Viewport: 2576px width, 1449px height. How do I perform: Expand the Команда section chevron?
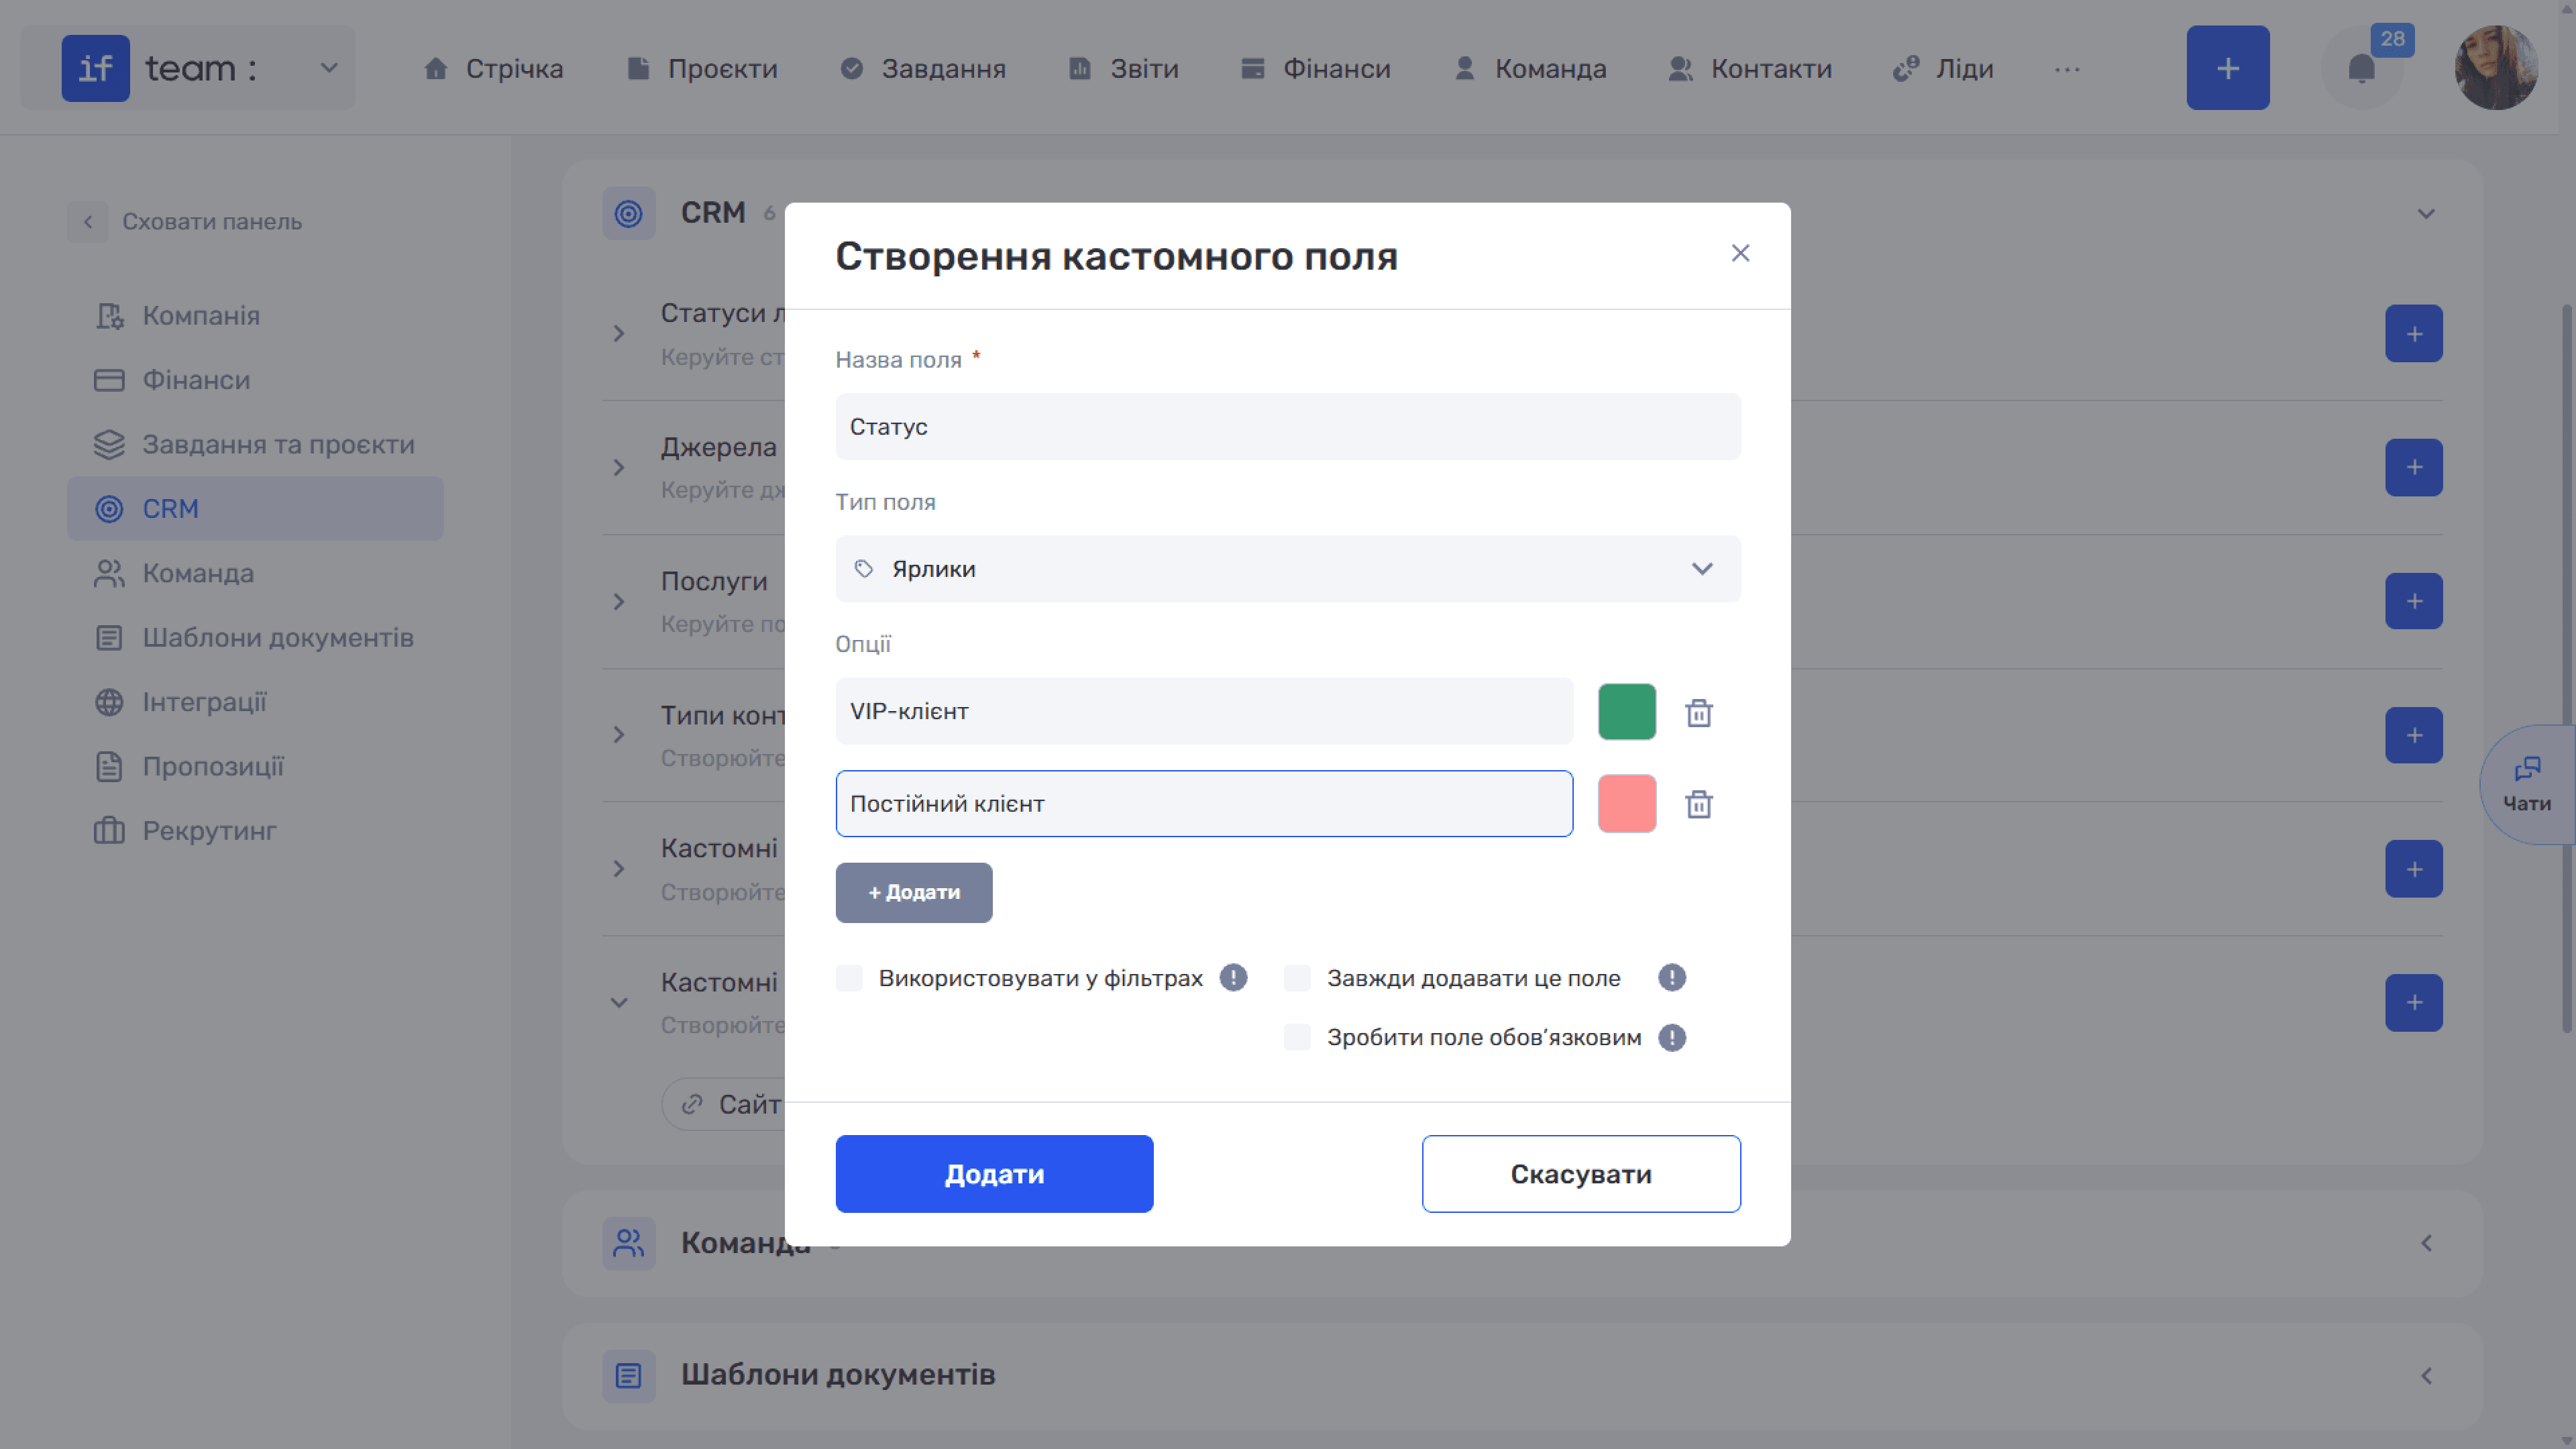pyautogui.click(x=2426, y=1243)
